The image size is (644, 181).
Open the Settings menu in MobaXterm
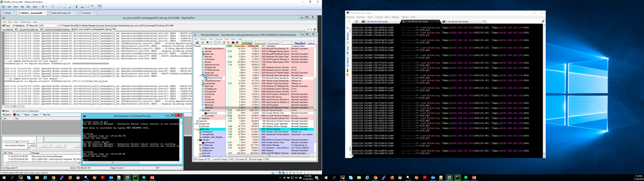[395, 17]
